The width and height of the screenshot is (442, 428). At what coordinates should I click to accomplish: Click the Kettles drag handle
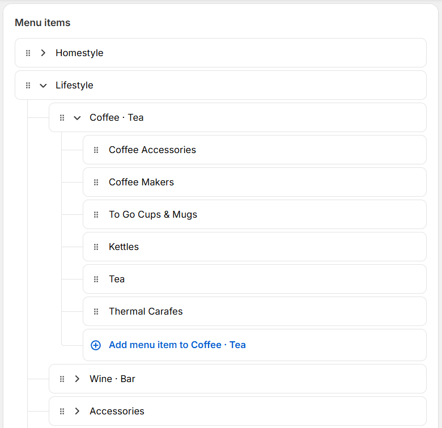pos(96,247)
